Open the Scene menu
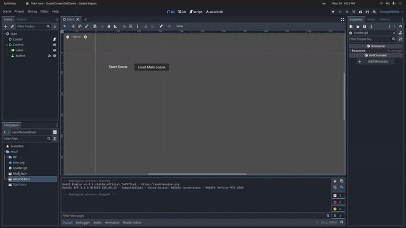This screenshot has height=228, width=406. (x=7, y=11)
